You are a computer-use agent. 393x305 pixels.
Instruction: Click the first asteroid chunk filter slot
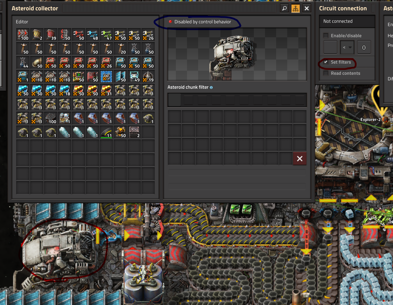tap(175, 100)
